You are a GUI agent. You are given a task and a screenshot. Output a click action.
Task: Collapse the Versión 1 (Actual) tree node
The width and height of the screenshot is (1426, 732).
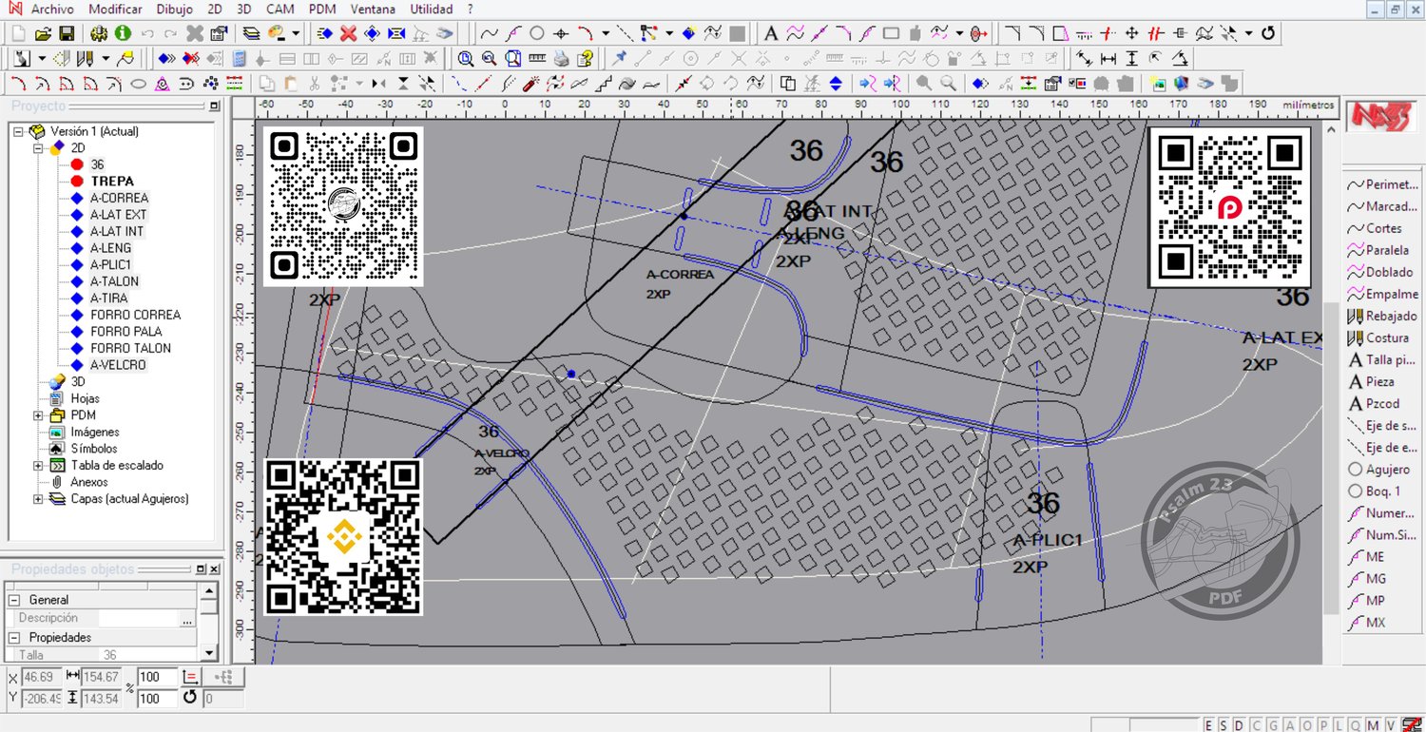tap(18, 131)
